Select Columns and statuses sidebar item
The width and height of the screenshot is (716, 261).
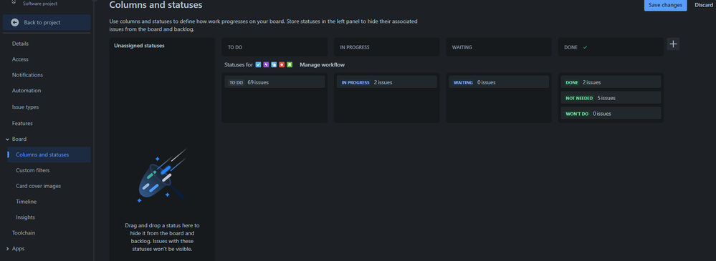click(49, 154)
